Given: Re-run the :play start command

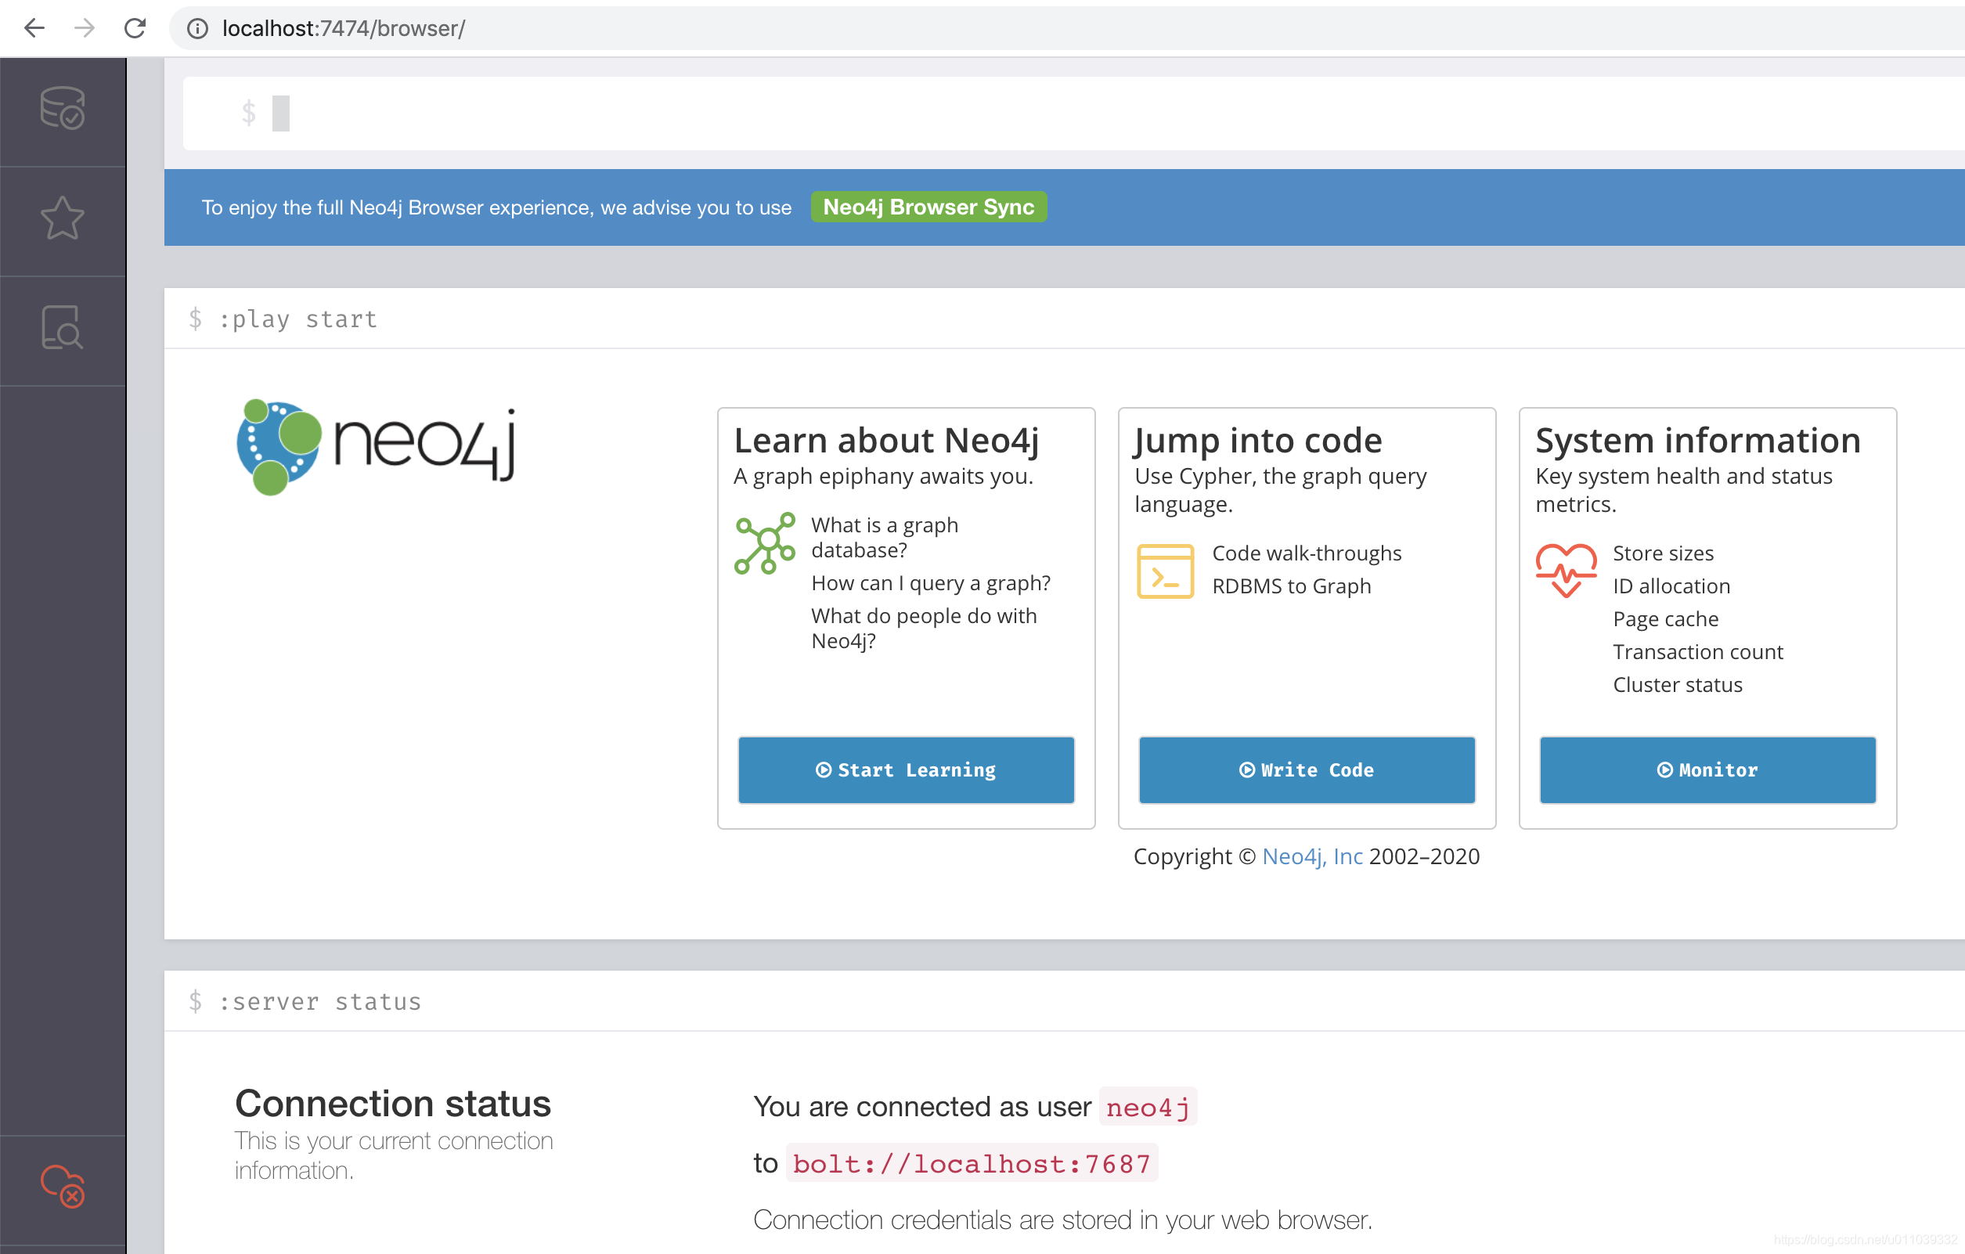Looking at the screenshot, I should point(299,318).
